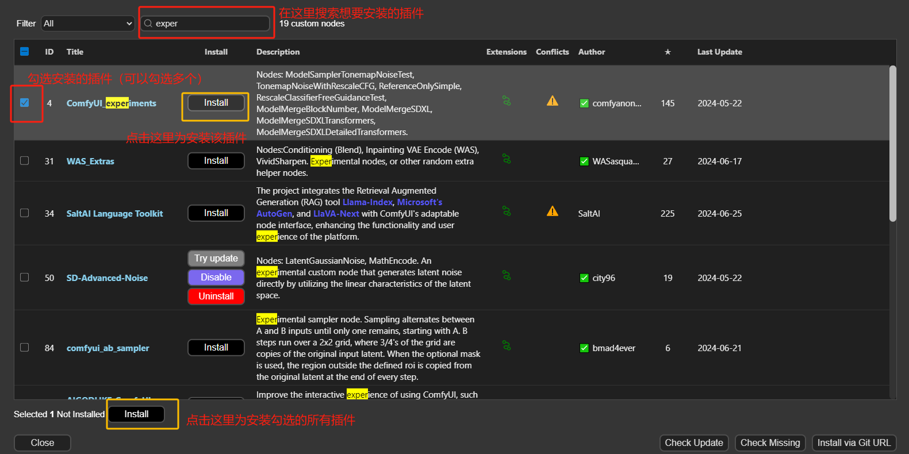Sort by Title column header
The height and width of the screenshot is (454, 909).
click(75, 52)
